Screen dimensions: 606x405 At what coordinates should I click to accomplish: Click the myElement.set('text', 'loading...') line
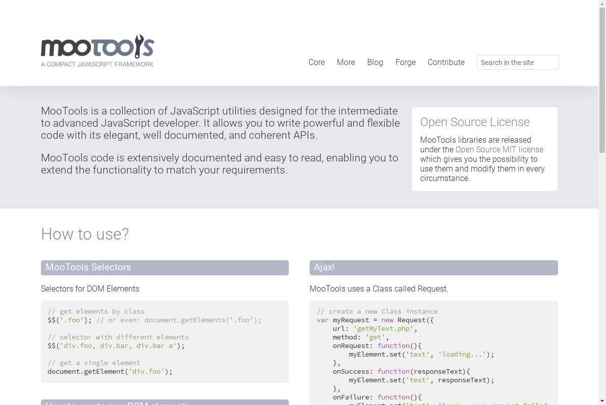(422, 355)
